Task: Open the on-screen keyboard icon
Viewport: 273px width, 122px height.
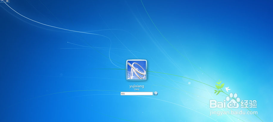Action: (x=7, y=1)
